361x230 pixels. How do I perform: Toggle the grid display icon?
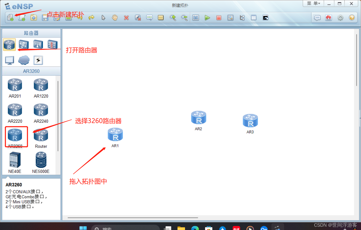(x=254, y=18)
